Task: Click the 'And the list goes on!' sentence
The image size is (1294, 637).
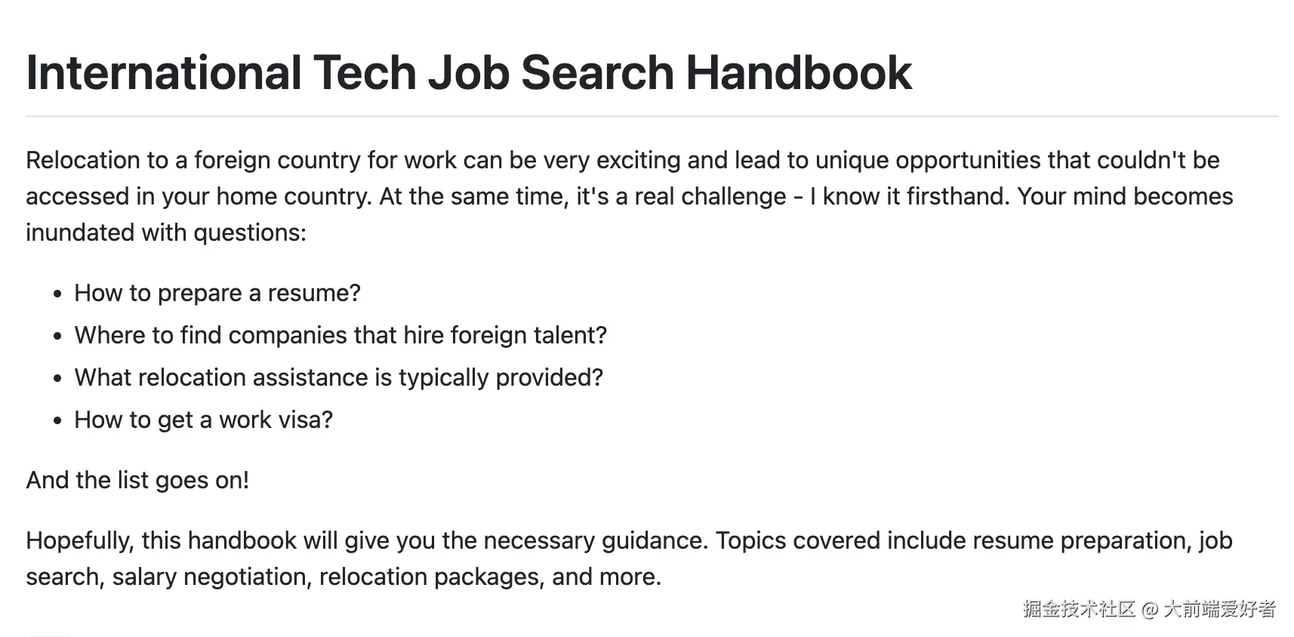Action: (x=137, y=480)
